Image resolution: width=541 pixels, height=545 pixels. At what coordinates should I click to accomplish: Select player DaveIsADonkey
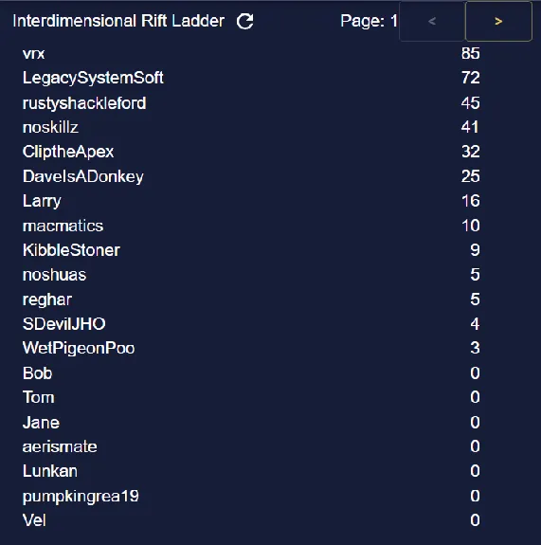coord(83,176)
